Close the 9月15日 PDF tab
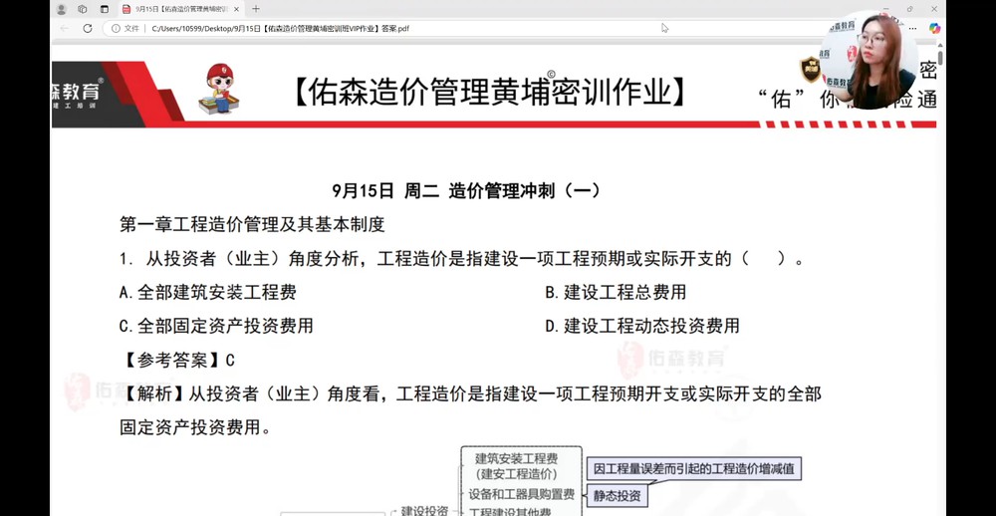Viewport: 996px width, 516px height. (236, 9)
